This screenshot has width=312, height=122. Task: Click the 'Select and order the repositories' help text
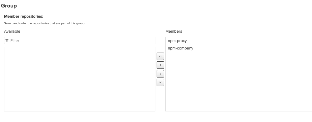[x=44, y=23]
